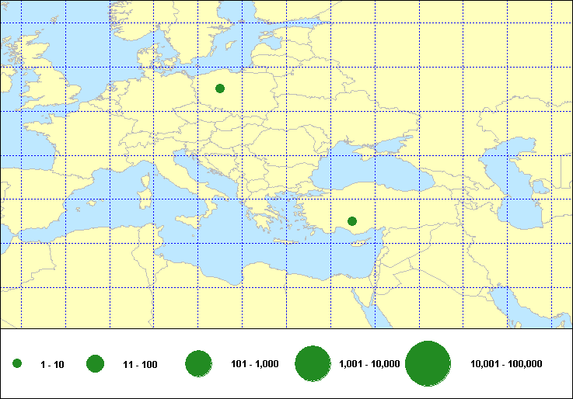Select the 11 - 100 legend circle
This screenshot has height=399, width=573.
coord(96,364)
